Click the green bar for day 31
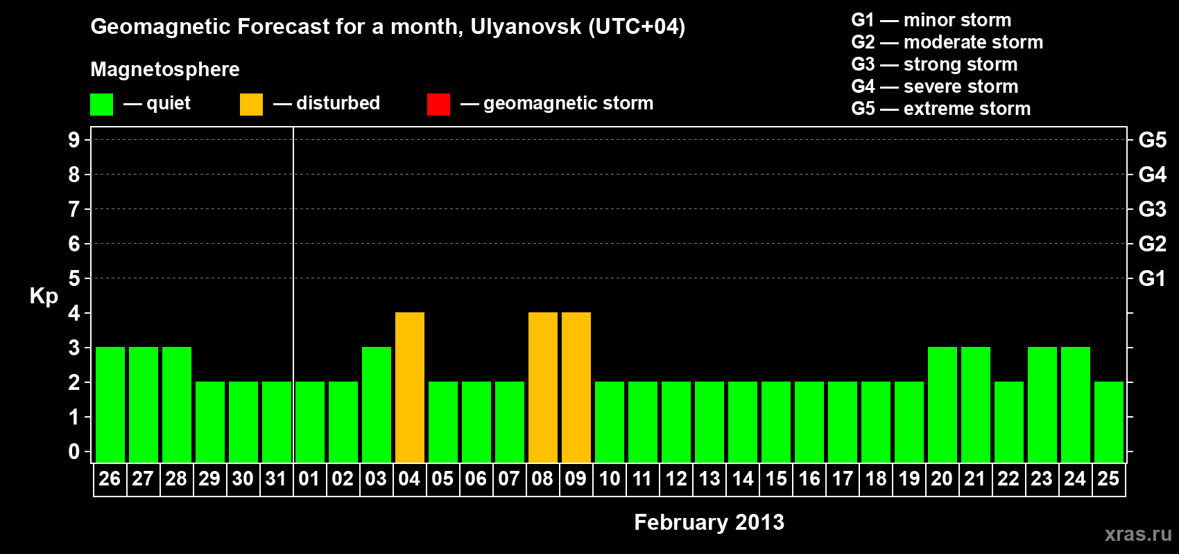Viewport: 1179px width, 554px height. point(277,422)
